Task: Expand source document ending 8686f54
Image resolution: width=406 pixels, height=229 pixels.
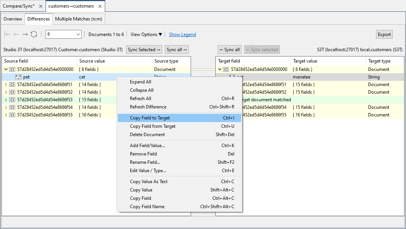Action: coord(6,107)
